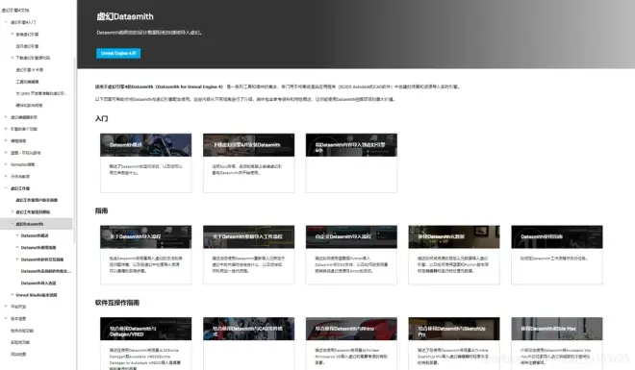Screen dimensions: 635x370
Task: Open the Datasmith overview card with motorcycle image
Action: [146, 163]
